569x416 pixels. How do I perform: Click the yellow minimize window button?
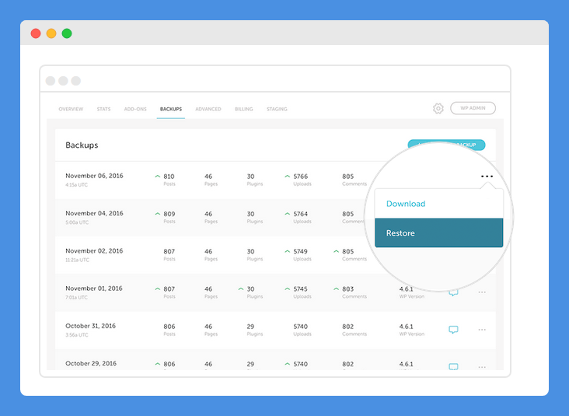[51, 33]
